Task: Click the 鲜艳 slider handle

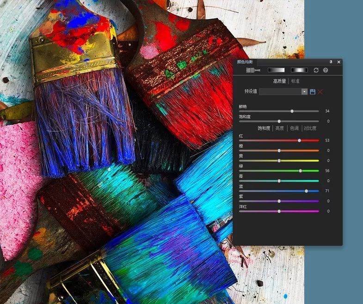Action: tap(292, 111)
